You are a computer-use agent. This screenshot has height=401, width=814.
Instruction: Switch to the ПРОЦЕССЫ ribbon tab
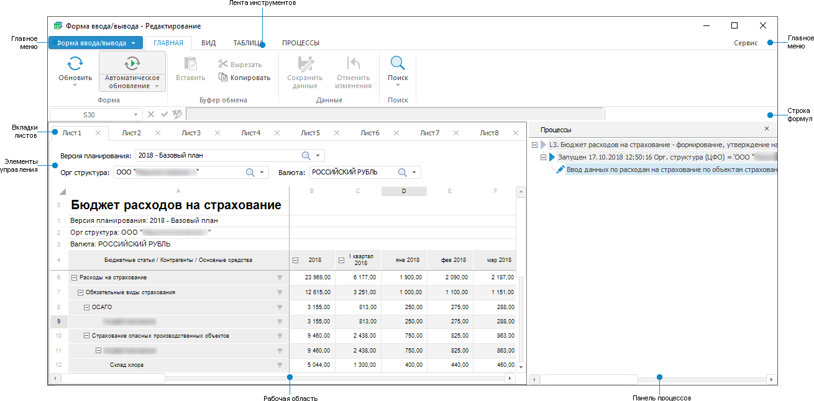[301, 43]
